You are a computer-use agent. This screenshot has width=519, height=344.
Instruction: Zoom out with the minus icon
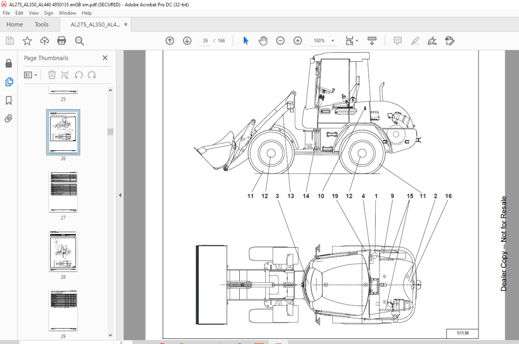pyautogui.click(x=280, y=41)
